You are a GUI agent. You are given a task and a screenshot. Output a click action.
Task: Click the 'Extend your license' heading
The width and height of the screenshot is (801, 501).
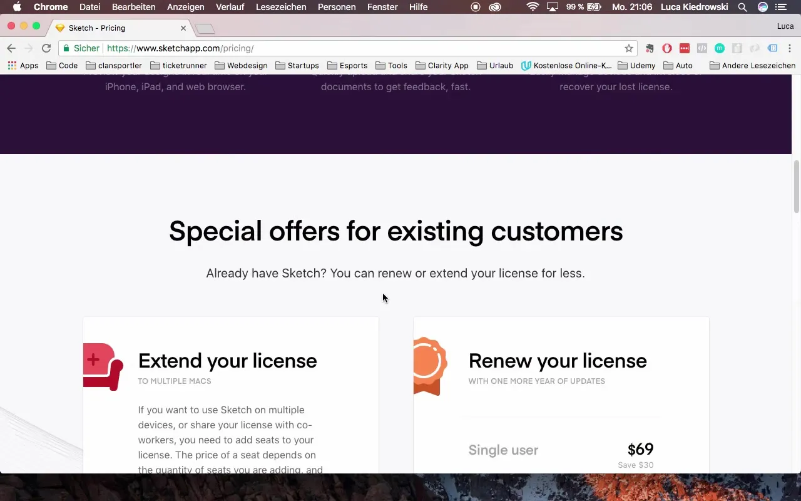[x=228, y=361]
